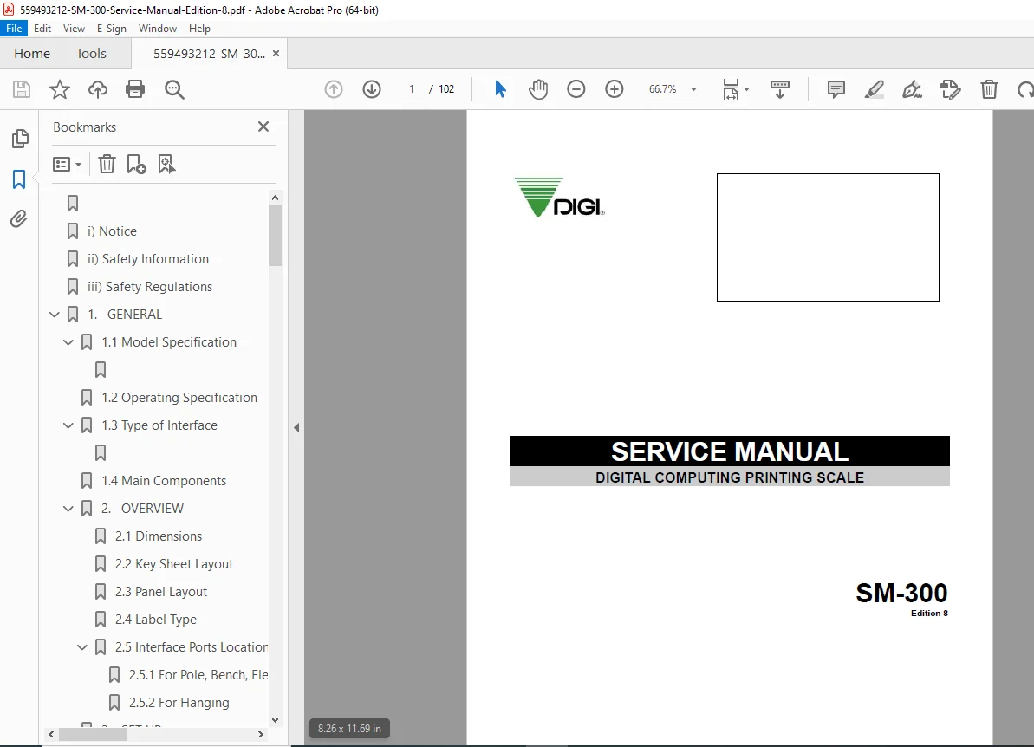Go to previous page arrow icon
Screen dimensions: 1034x747
pos(334,89)
